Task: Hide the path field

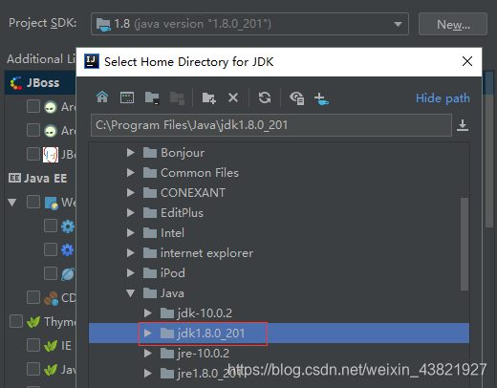Action: (443, 98)
